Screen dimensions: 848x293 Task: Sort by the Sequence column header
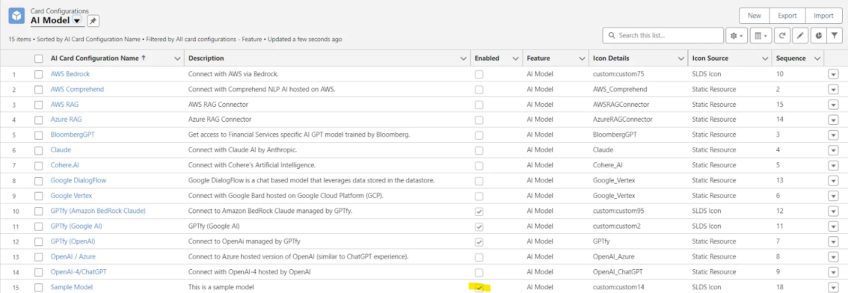pyautogui.click(x=790, y=58)
